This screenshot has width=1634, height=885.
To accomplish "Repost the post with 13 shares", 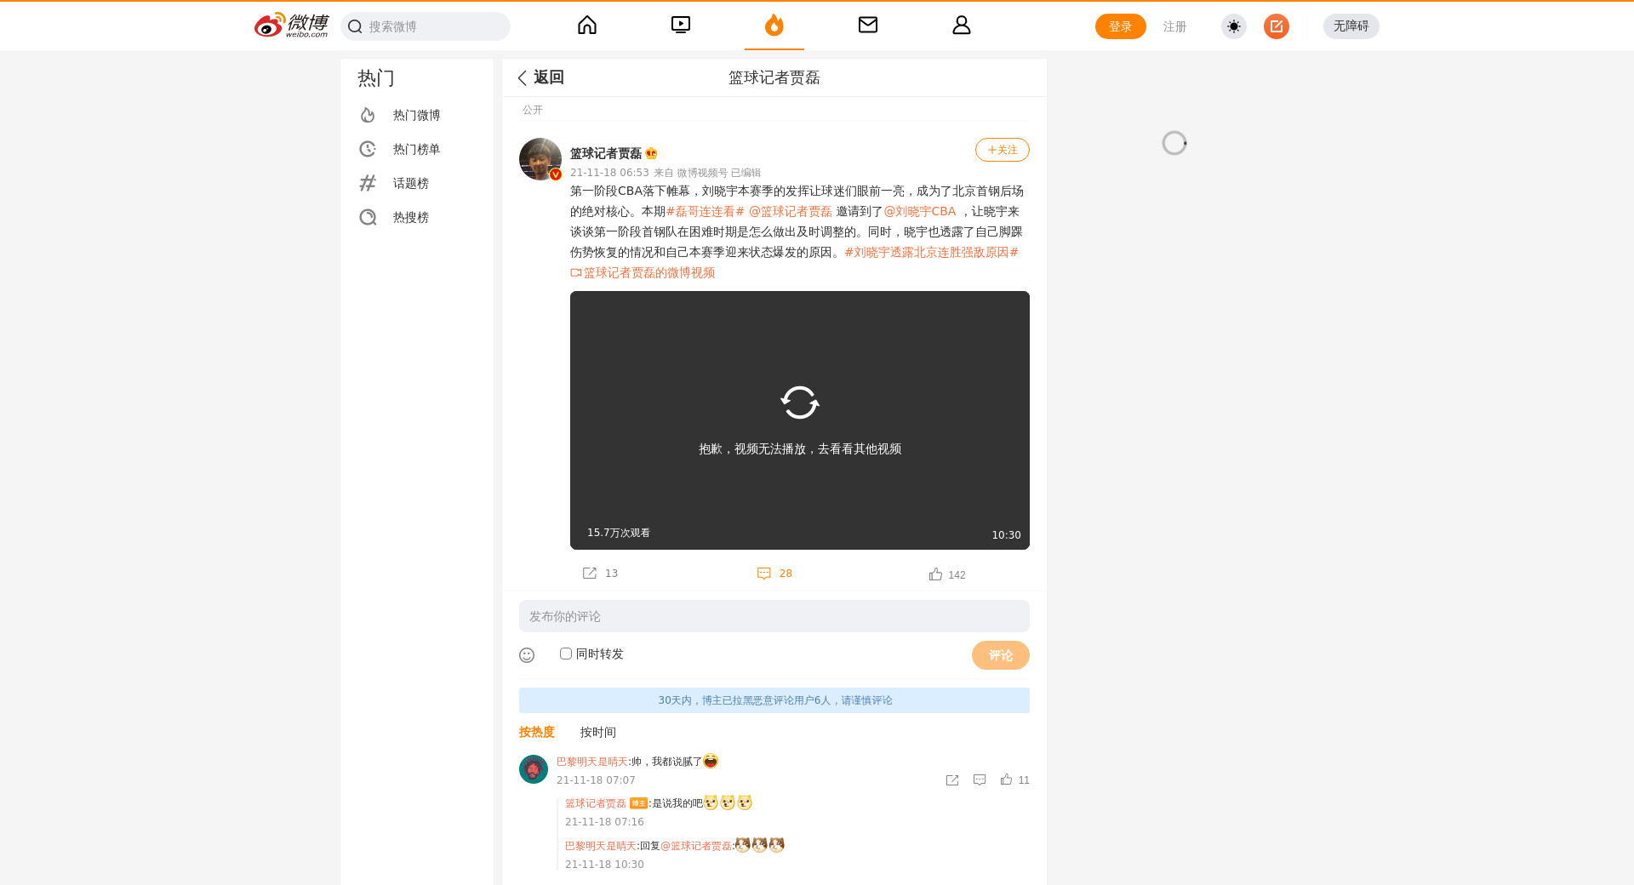I will coord(590,574).
